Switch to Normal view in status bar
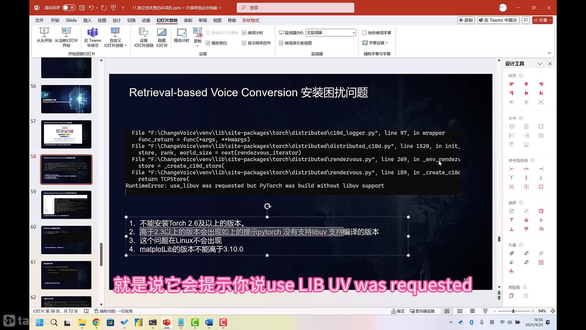This screenshot has height=330, width=586. [447, 311]
